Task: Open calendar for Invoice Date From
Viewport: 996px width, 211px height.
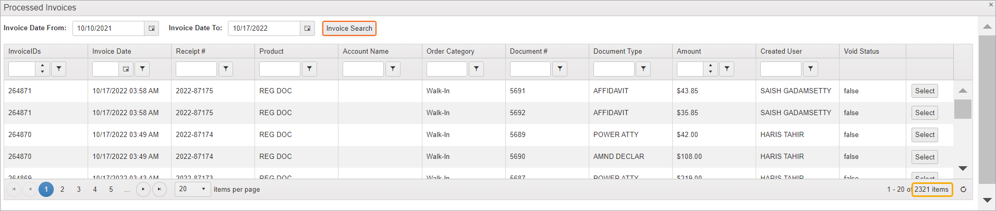Action: tap(151, 28)
